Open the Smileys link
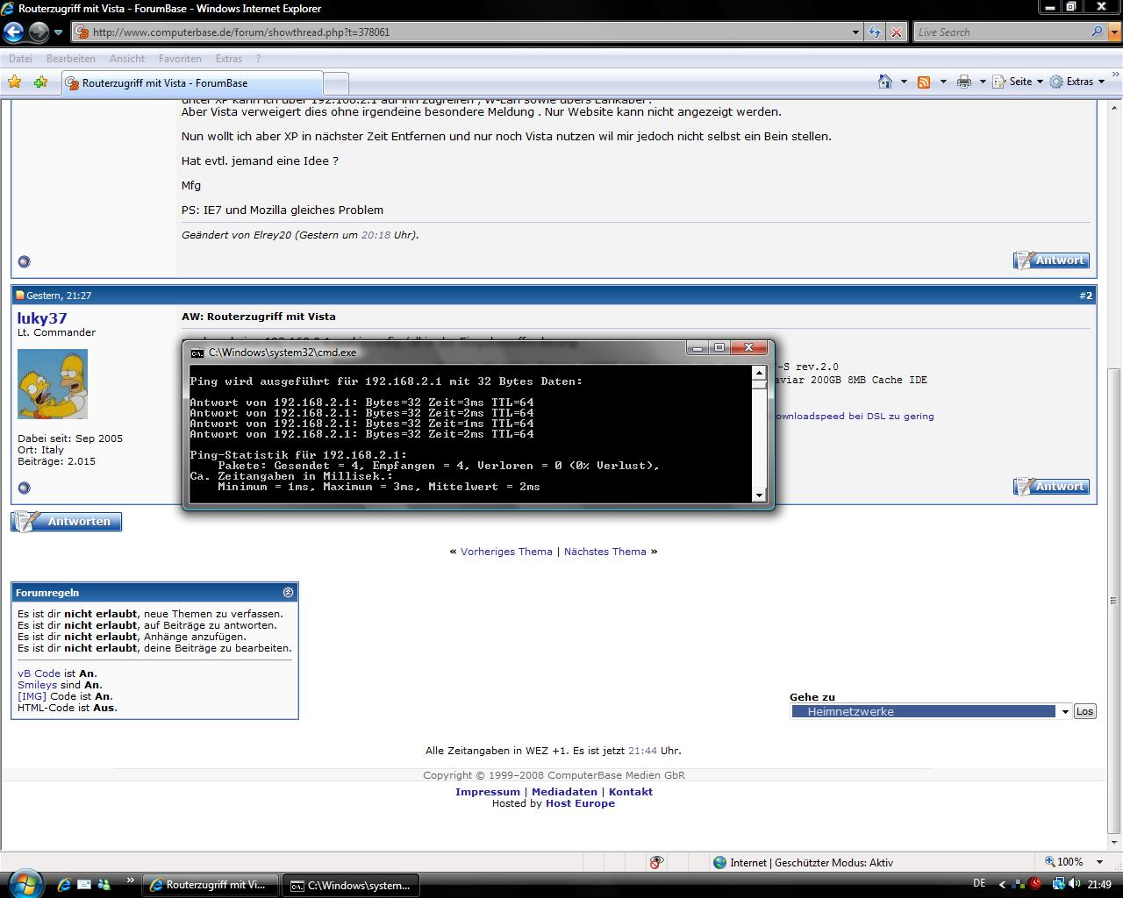Image resolution: width=1123 pixels, height=898 pixels. tap(37, 685)
